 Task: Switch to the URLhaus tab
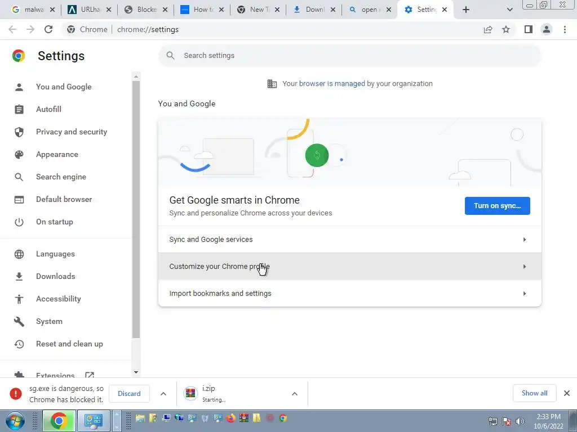click(x=85, y=10)
